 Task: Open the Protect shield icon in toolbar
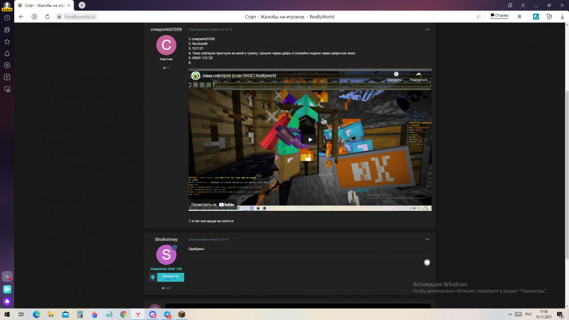[x=536, y=16]
